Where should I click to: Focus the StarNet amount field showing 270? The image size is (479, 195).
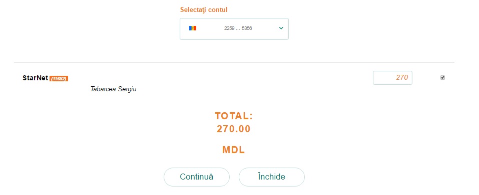click(392, 78)
